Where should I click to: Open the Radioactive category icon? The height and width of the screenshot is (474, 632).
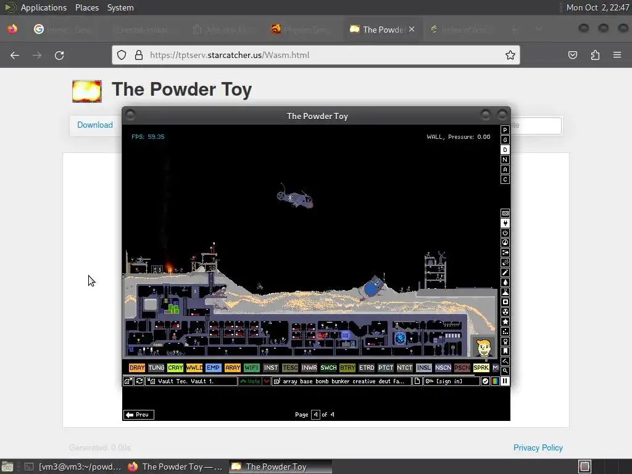tap(505, 312)
